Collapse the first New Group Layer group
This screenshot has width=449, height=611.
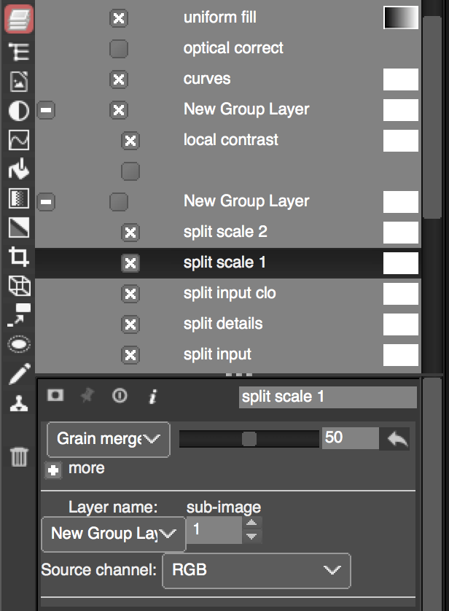coord(46,110)
